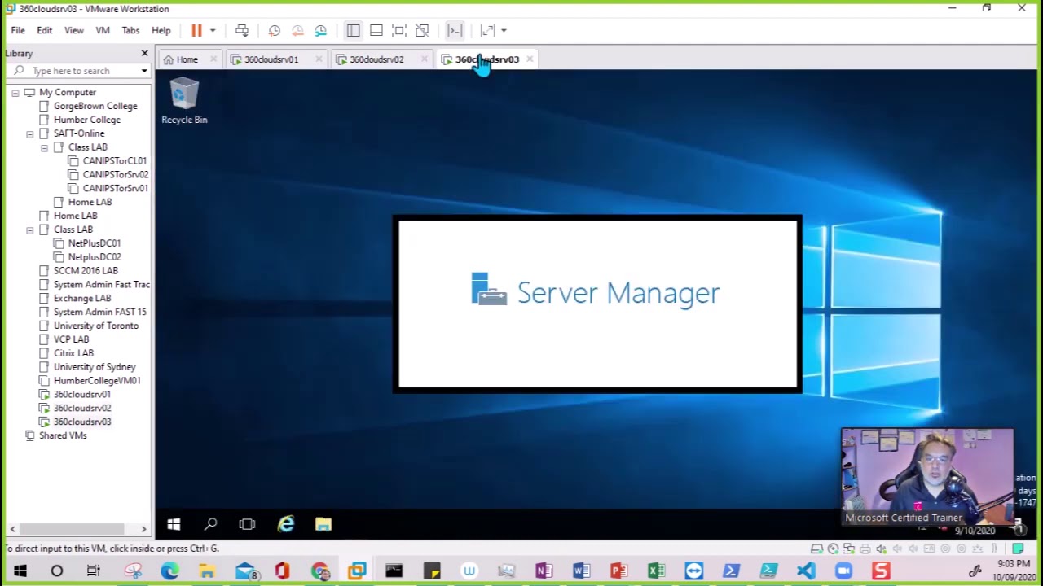Open VMware Workstation in host taskbar
This screenshot has width=1043, height=586.
(357, 571)
